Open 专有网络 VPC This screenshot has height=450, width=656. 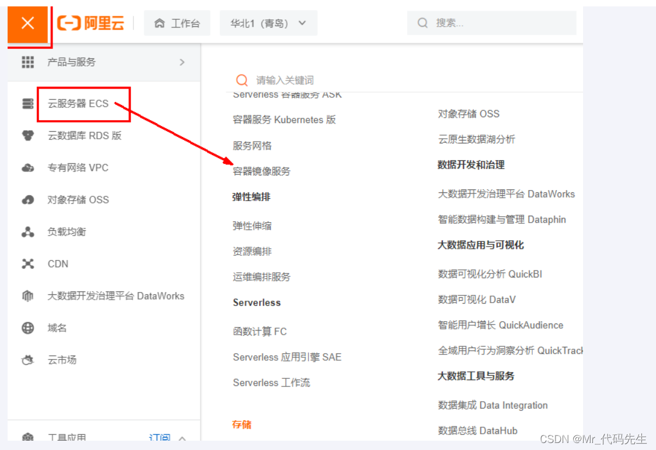click(78, 167)
